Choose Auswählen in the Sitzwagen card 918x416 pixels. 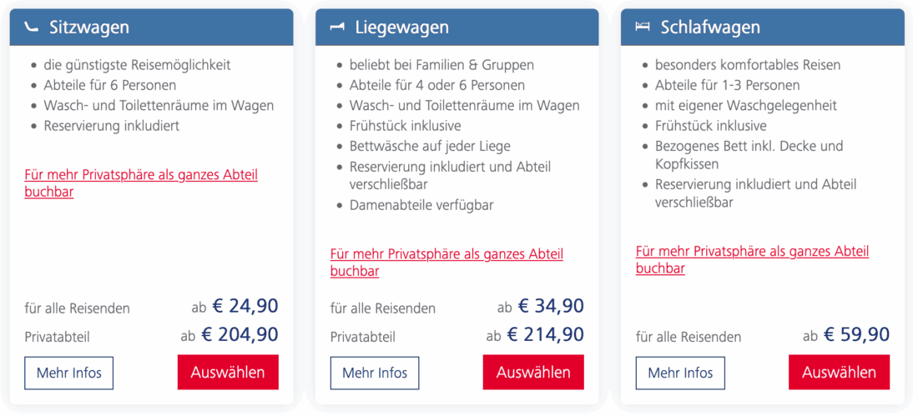pos(228,372)
